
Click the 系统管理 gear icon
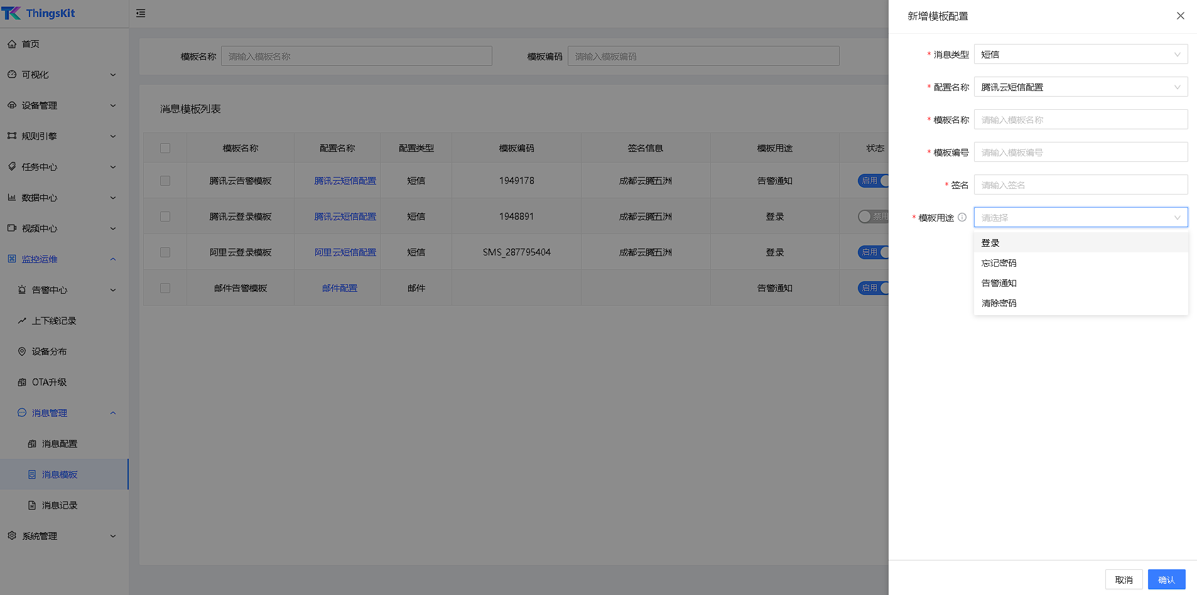coord(12,536)
